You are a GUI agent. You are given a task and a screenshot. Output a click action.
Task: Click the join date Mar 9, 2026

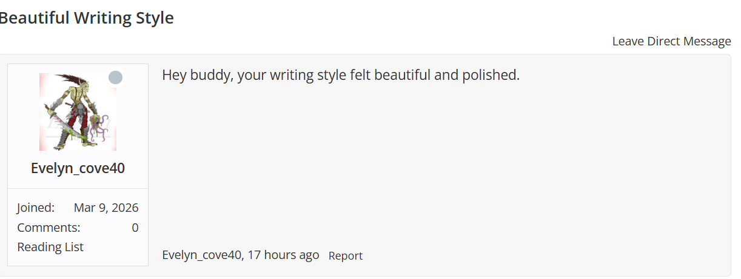pos(106,208)
